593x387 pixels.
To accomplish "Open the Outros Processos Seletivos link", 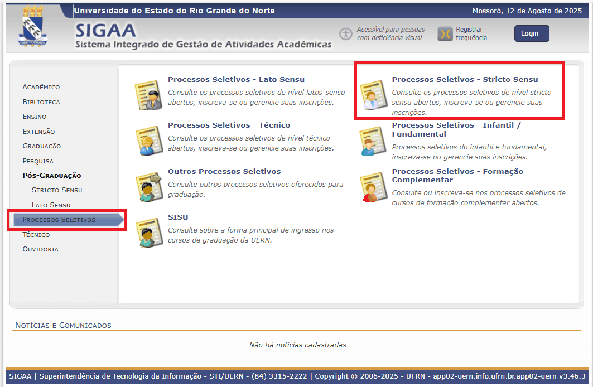I will 224,172.
